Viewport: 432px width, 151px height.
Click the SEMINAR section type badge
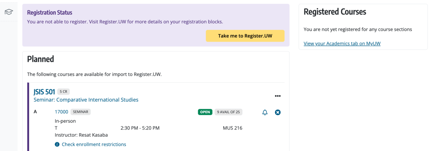click(x=80, y=112)
